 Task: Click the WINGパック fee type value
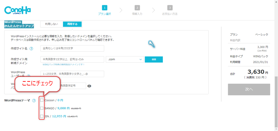261,56
